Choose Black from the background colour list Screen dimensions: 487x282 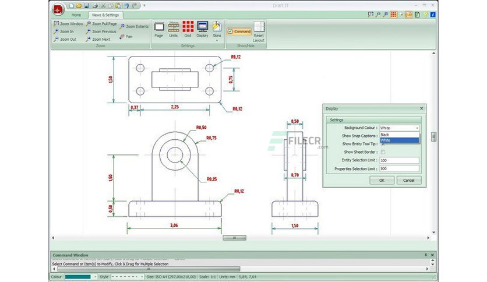(x=400, y=135)
